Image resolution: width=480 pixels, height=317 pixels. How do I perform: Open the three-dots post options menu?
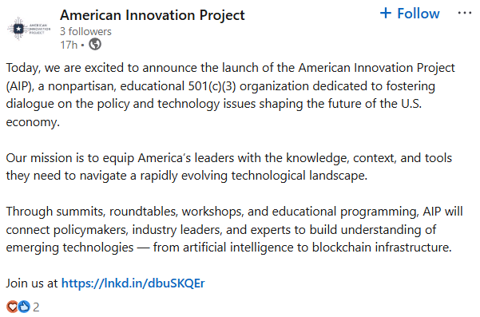(x=464, y=13)
